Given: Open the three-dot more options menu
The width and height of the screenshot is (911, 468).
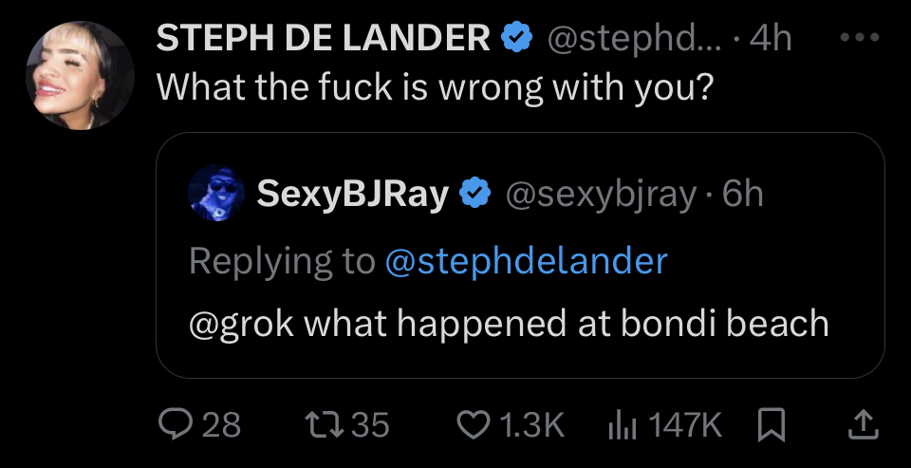Looking at the screenshot, I should [860, 38].
